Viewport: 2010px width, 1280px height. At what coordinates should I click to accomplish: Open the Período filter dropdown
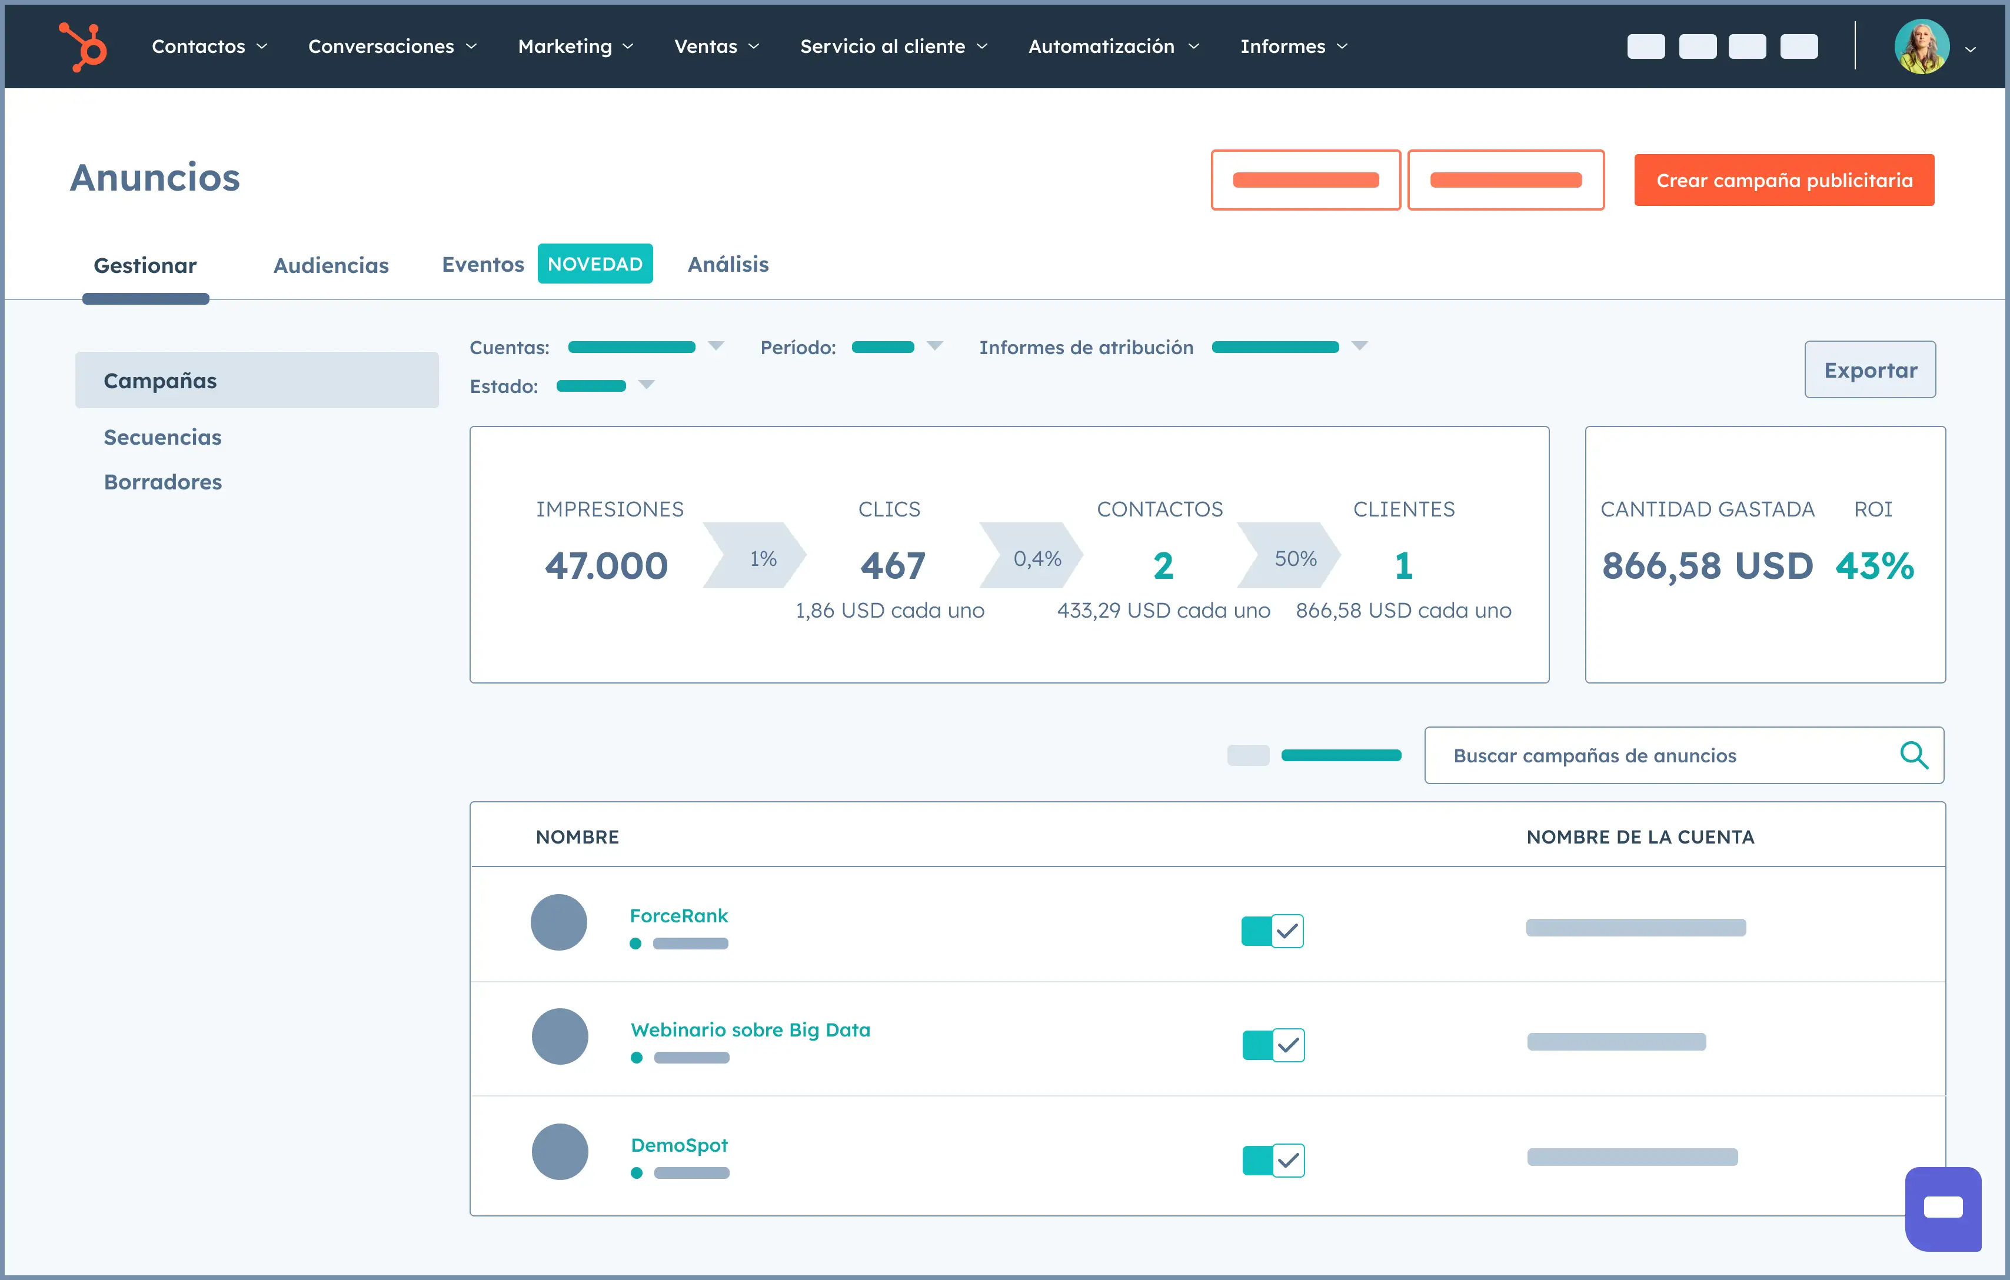coord(934,346)
